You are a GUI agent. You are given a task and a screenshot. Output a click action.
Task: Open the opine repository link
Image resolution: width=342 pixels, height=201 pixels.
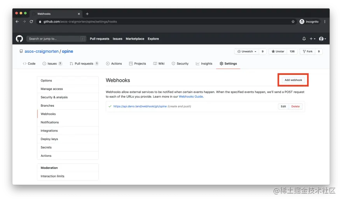pos(67,51)
